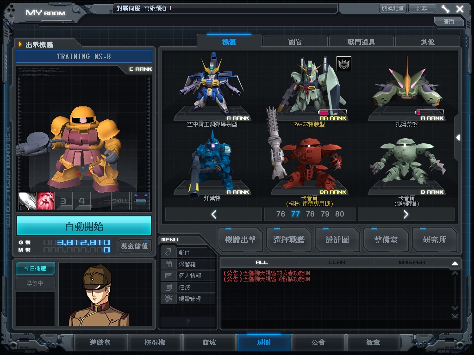Select the ALL chat tab
The width and height of the screenshot is (474, 355).
pos(262,263)
